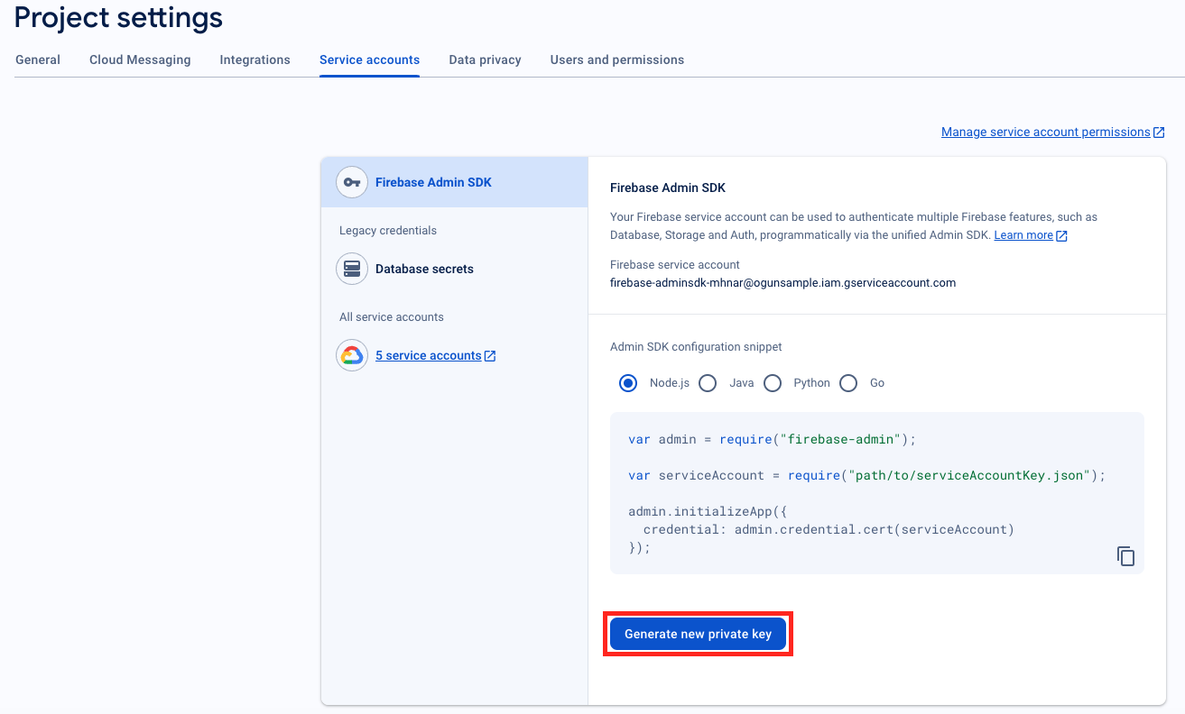Click the Database secrets icon
This screenshot has width=1185, height=714.
tap(352, 269)
